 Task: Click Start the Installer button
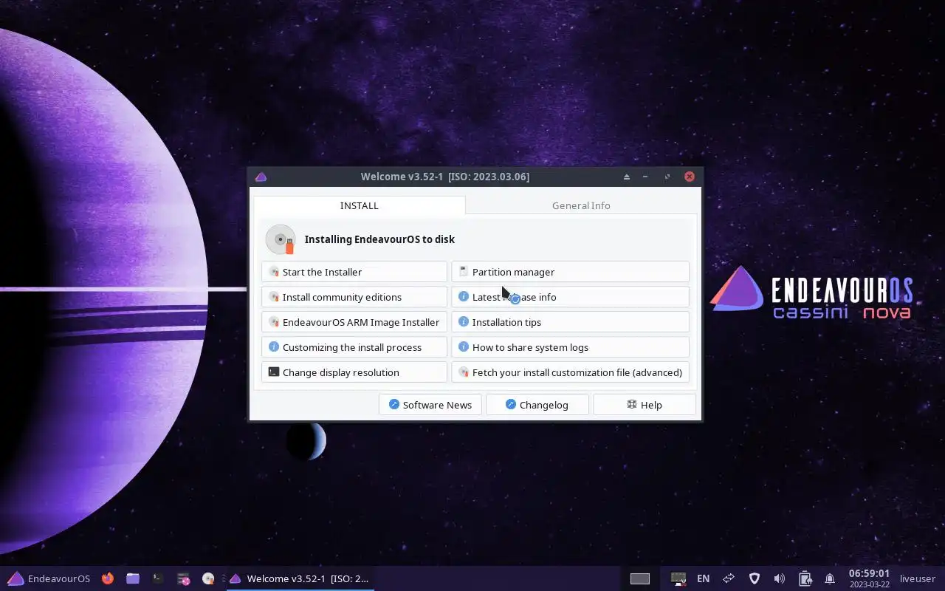354,272
